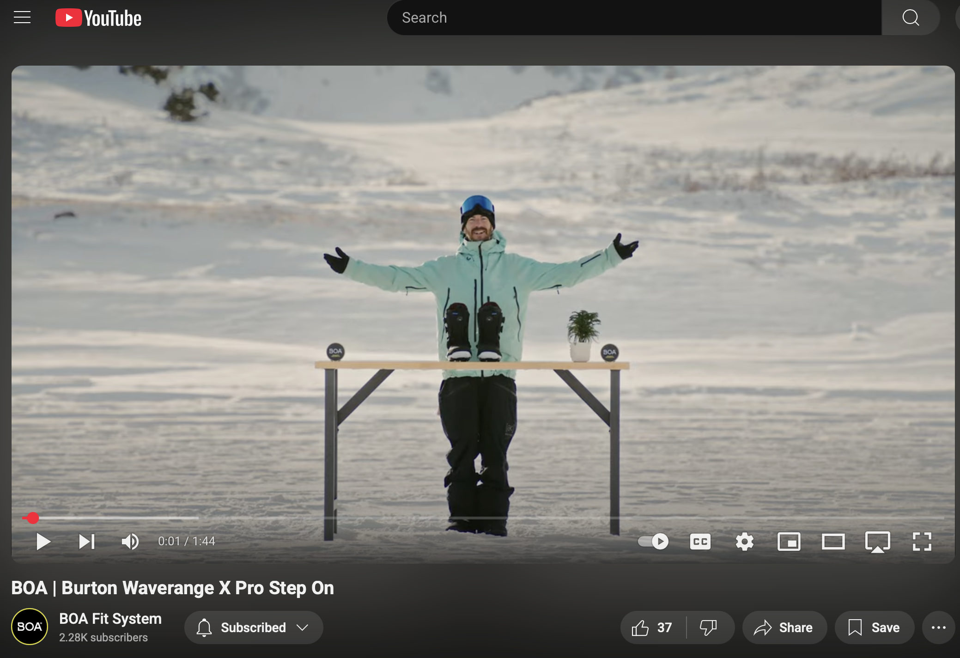The image size is (960, 658).
Task: Click the Share button
Action: [x=784, y=628]
